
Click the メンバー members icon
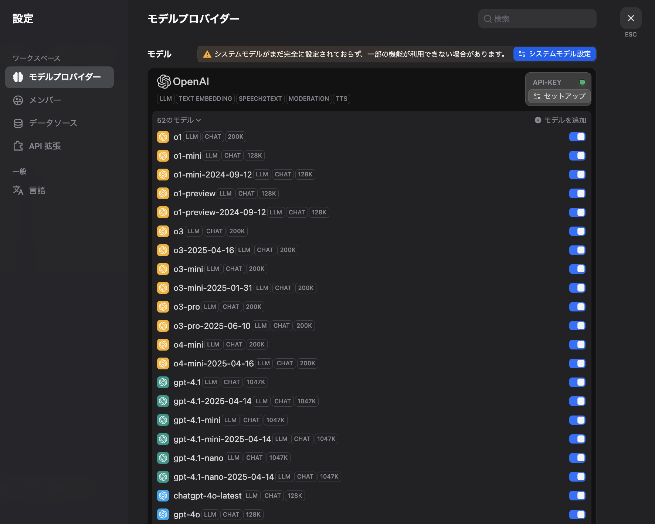(18, 100)
